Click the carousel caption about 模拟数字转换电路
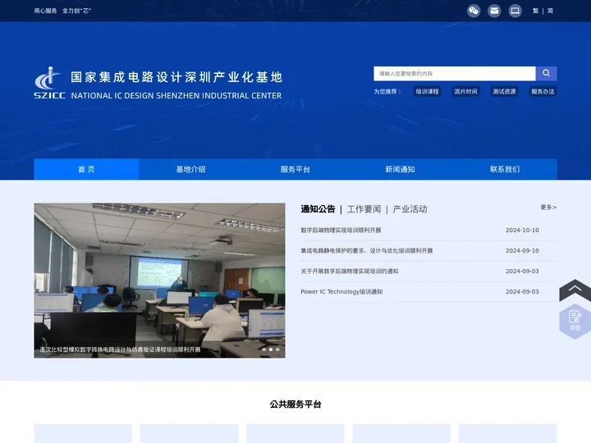This screenshot has height=443, width=591. [x=120, y=349]
